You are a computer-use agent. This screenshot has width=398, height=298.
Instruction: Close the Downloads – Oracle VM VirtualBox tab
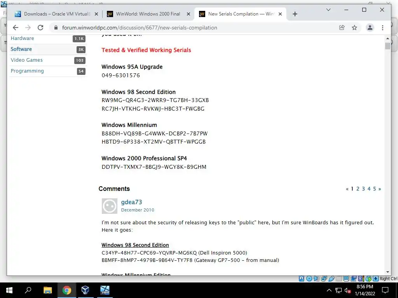pos(96,14)
